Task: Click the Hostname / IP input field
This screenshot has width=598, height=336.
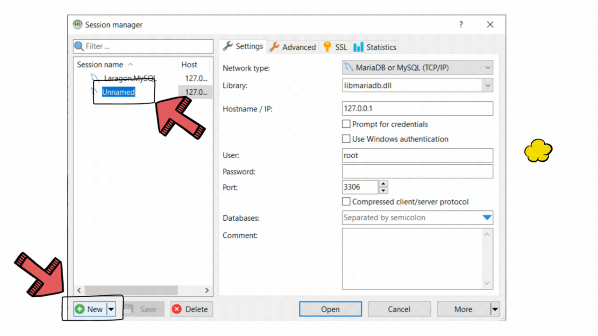Action: pyautogui.click(x=418, y=108)
